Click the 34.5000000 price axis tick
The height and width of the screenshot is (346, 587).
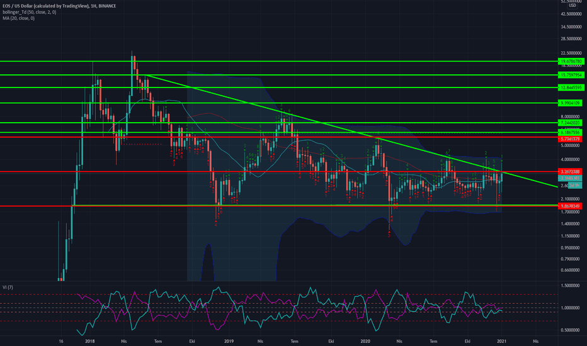click(x=571, y=27)
